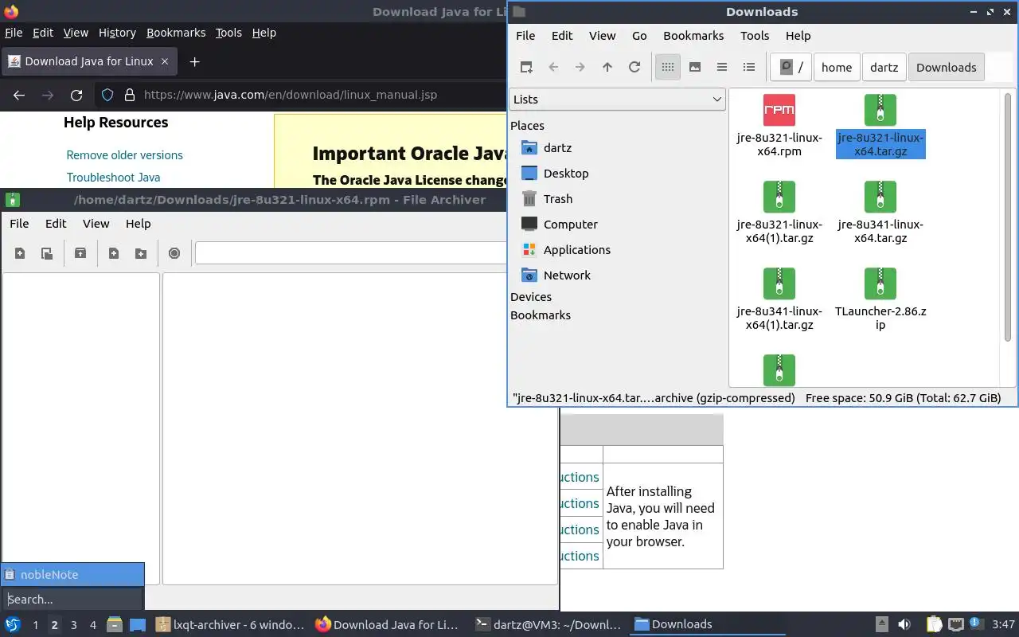The height and width of the screenshot is (637, 1019).
Task: Click the 'Downloads' path button
Action: tap(946, 67)
